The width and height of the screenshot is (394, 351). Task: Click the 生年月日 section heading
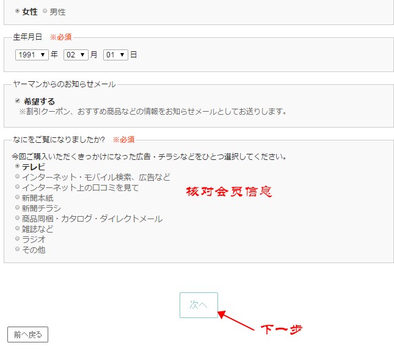(x=27, y=37)
